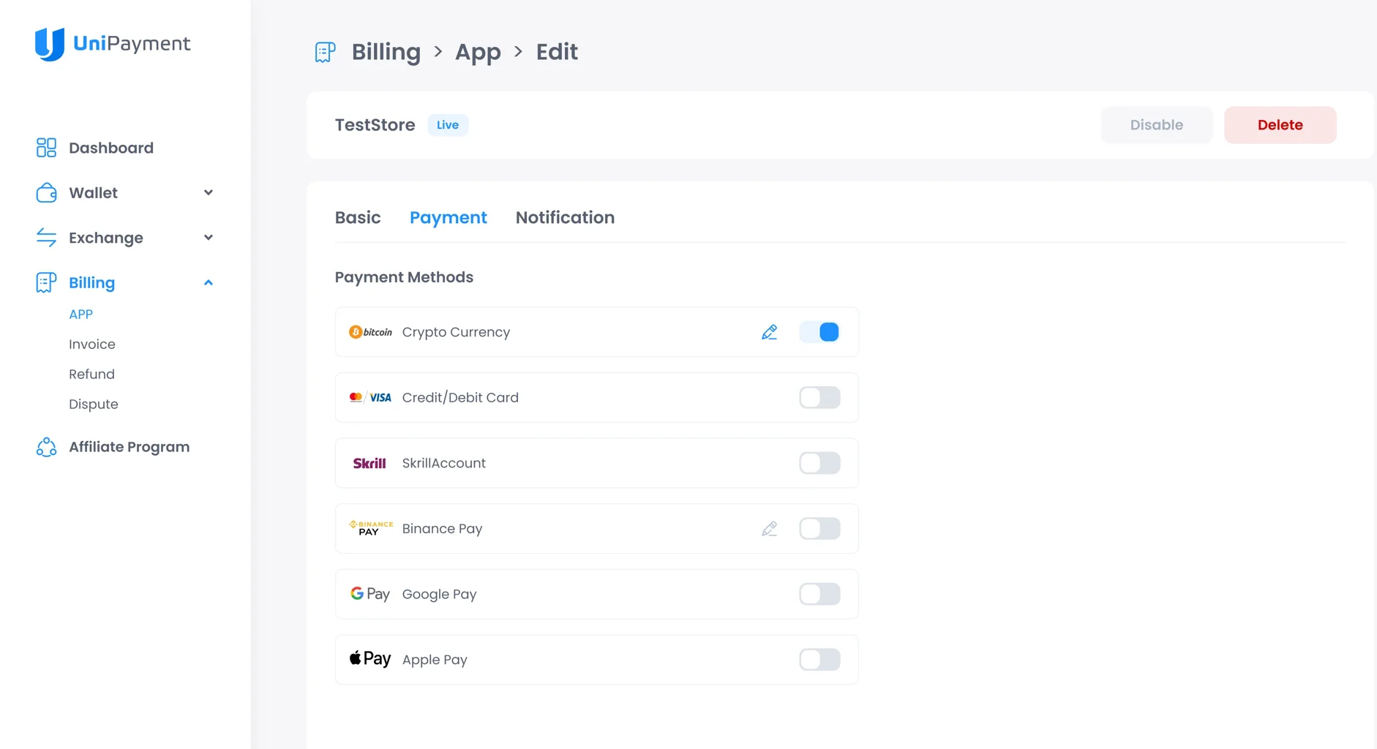Click the billing icon beside breadcrumb

[x=325, y=52]
